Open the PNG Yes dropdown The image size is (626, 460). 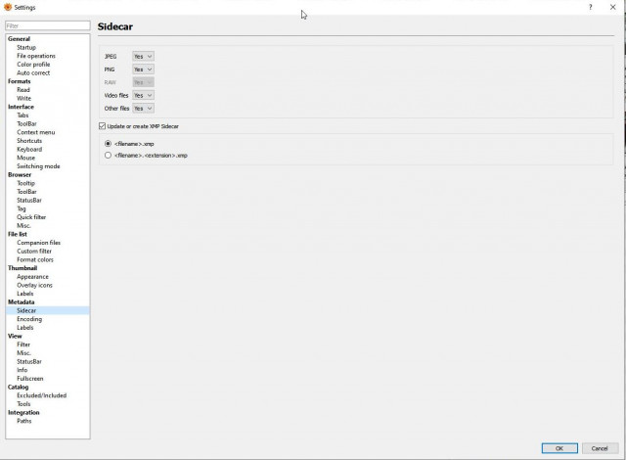tap(143, 69)
